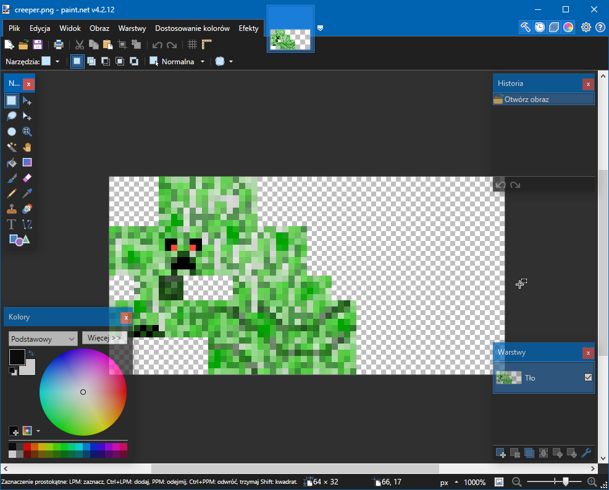
Task: Open the Warstwy menu
Action: 132,28
